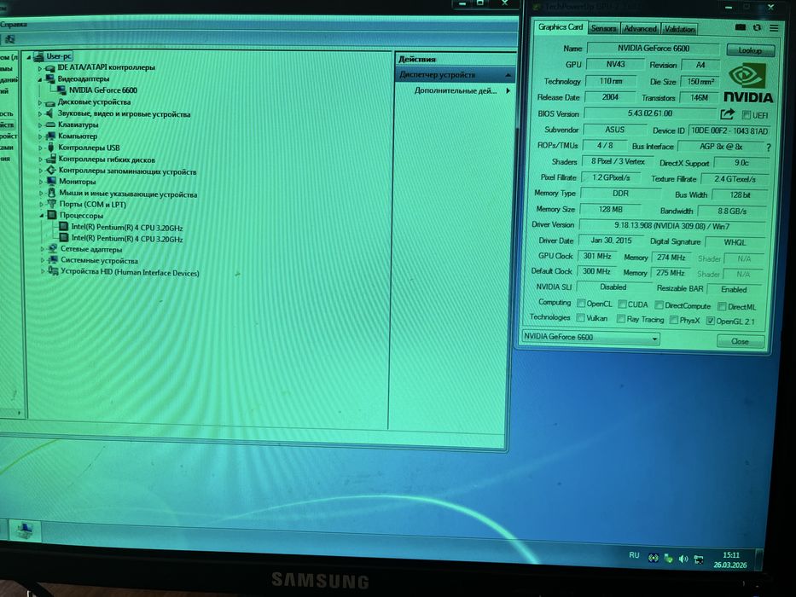Click the Системные устройства icon
796x597 pixels.
(52, 260)
